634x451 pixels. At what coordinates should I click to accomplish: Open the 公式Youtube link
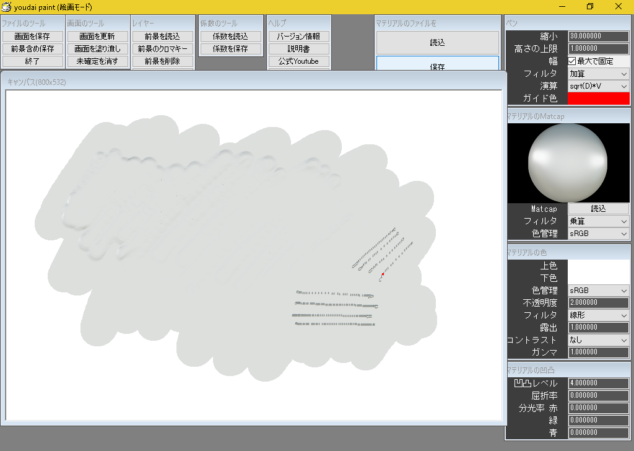tap(299, 61)
